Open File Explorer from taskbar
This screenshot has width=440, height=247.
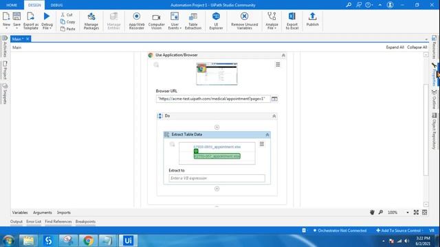point(28,241)
